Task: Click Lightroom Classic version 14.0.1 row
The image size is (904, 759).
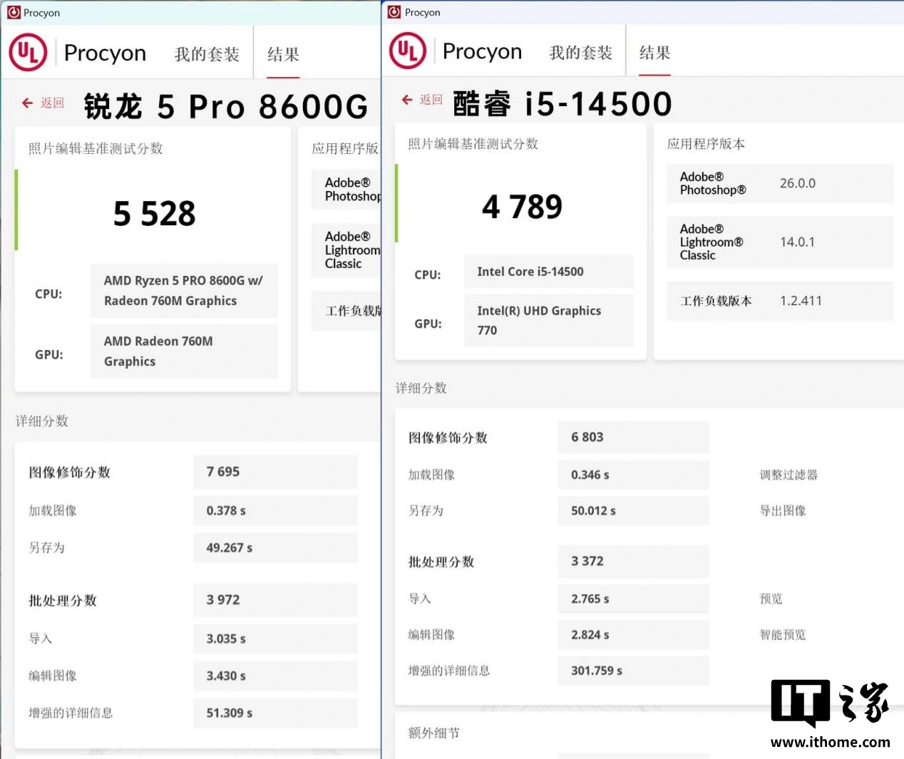Action: click(x=779, y=242)
